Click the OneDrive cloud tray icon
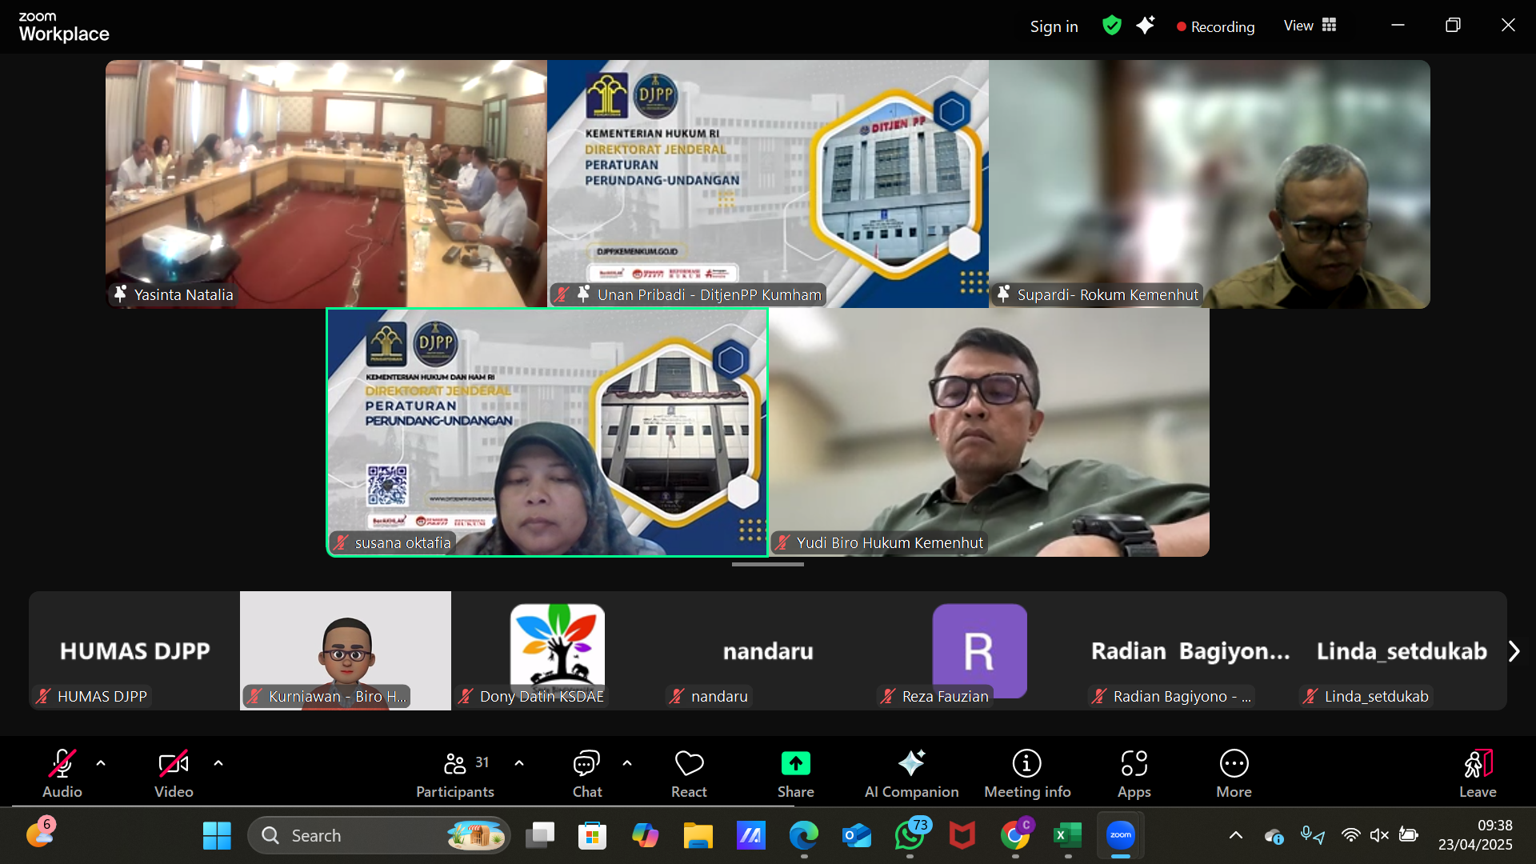Image resolution: width=1536 pixels, height=864 pixels. pos(1274,837)
